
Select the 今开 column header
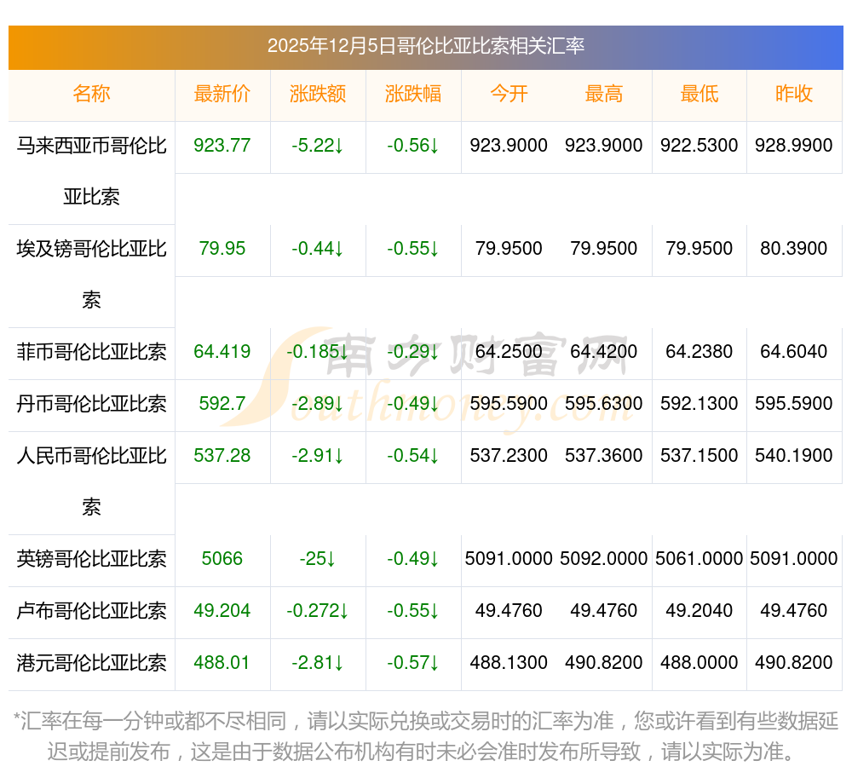coord(509,94)
